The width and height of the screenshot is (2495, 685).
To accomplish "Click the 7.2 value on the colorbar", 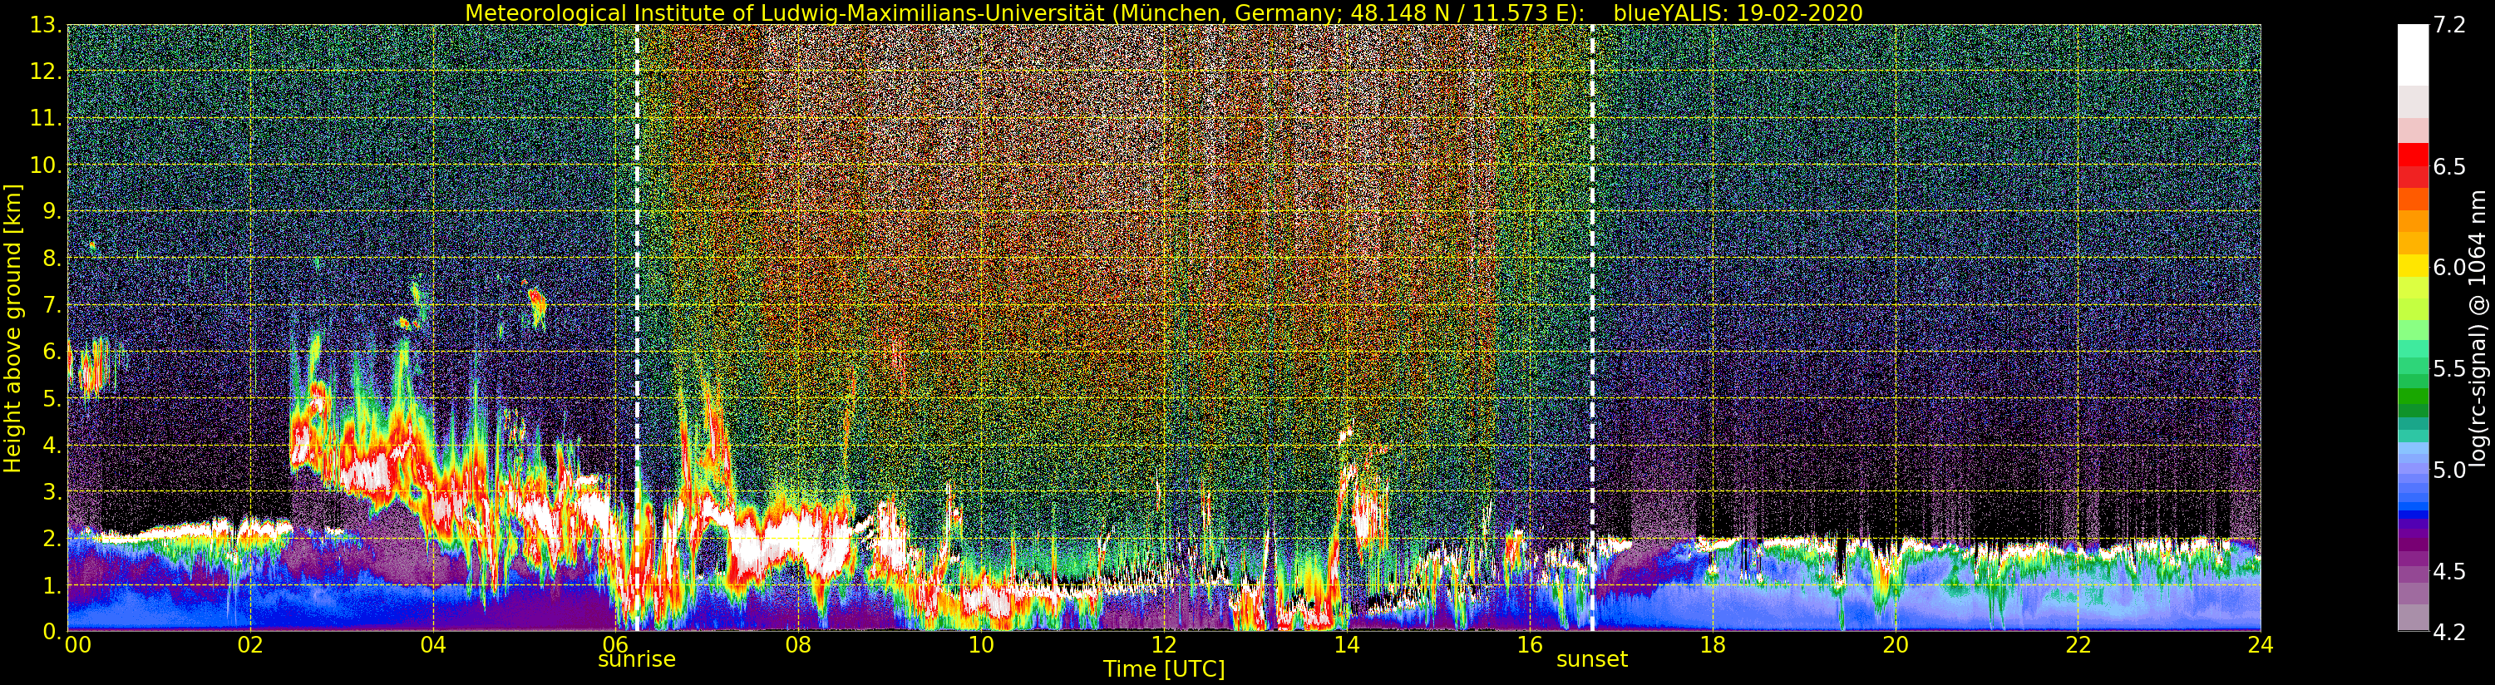I will point(2449,26).
